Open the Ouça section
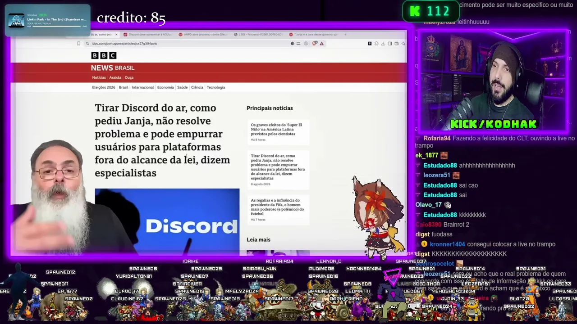 point(129,77)
